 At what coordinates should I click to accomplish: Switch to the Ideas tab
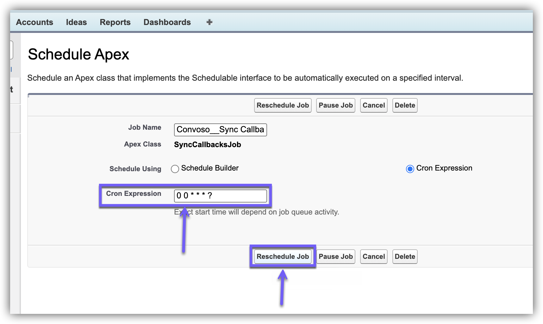tap(76, 22)
